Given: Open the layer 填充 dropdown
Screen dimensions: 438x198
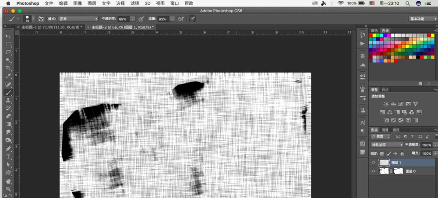Looking at the screenshot, I should coord(434,154).
